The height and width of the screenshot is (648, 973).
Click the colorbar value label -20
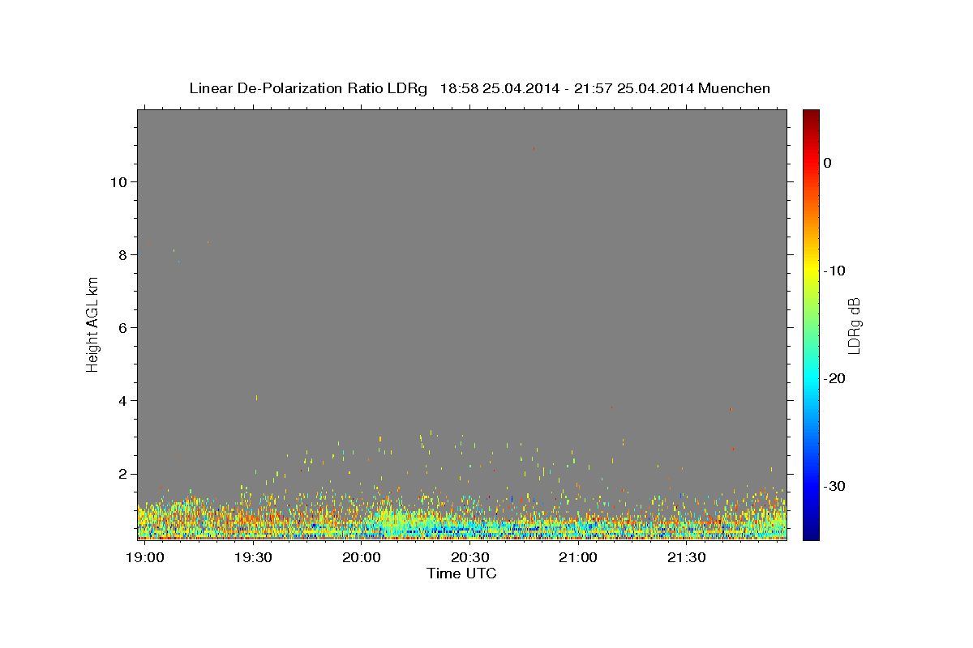point(836,378)
